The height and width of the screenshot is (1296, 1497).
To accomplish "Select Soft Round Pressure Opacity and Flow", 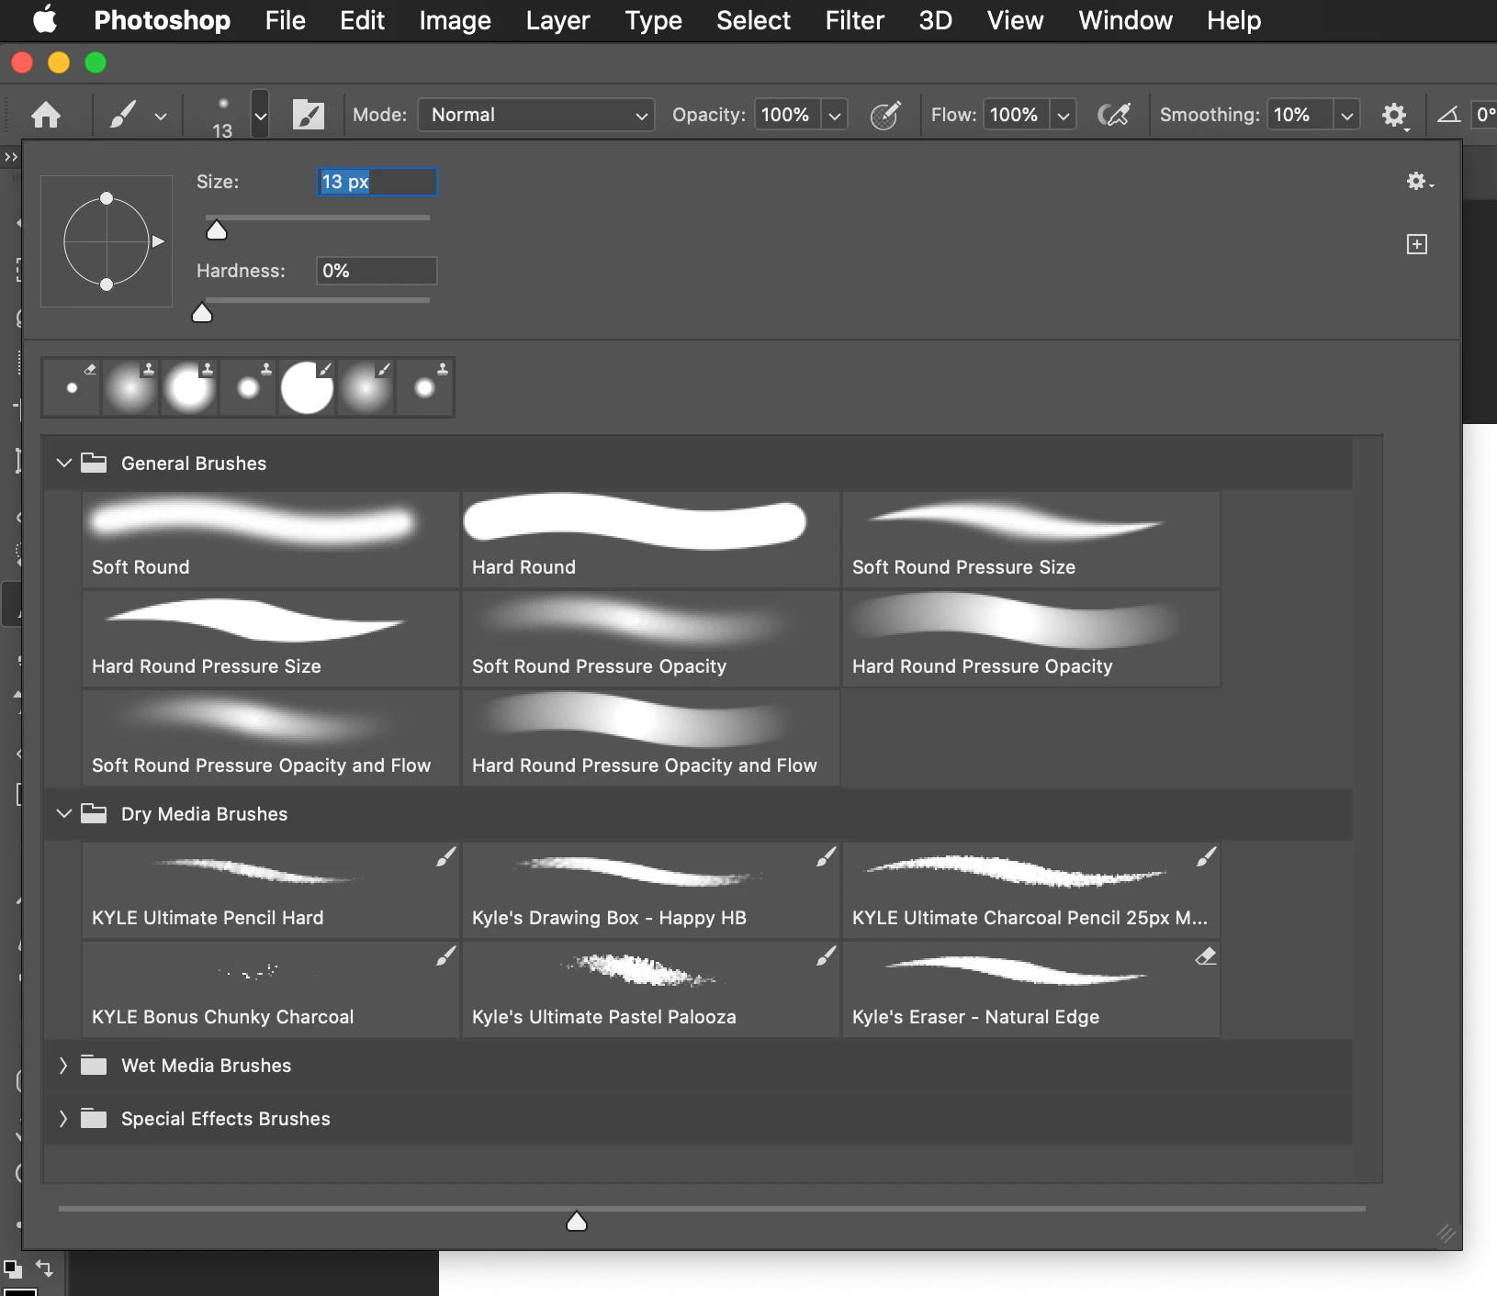I will [x=270, y=738].
